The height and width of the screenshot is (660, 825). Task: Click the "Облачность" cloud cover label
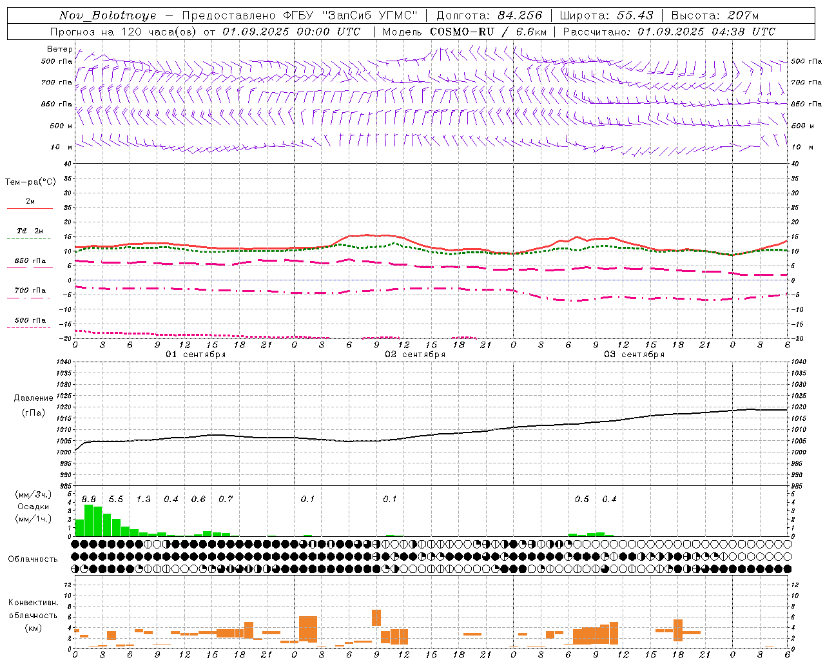point(33,559)
